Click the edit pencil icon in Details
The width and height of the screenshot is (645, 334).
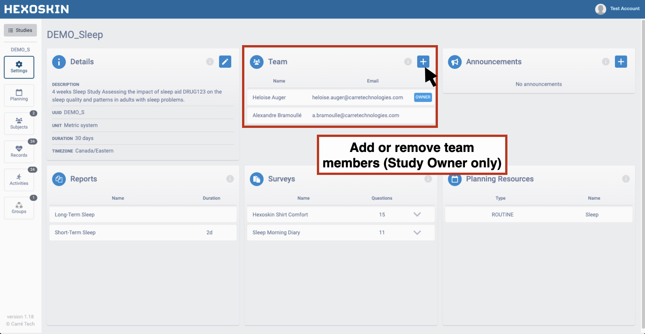click(x=225, y=62)
